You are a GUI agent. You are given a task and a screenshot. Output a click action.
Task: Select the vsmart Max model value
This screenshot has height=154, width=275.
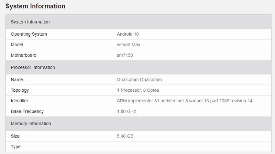tap(129, 45)
